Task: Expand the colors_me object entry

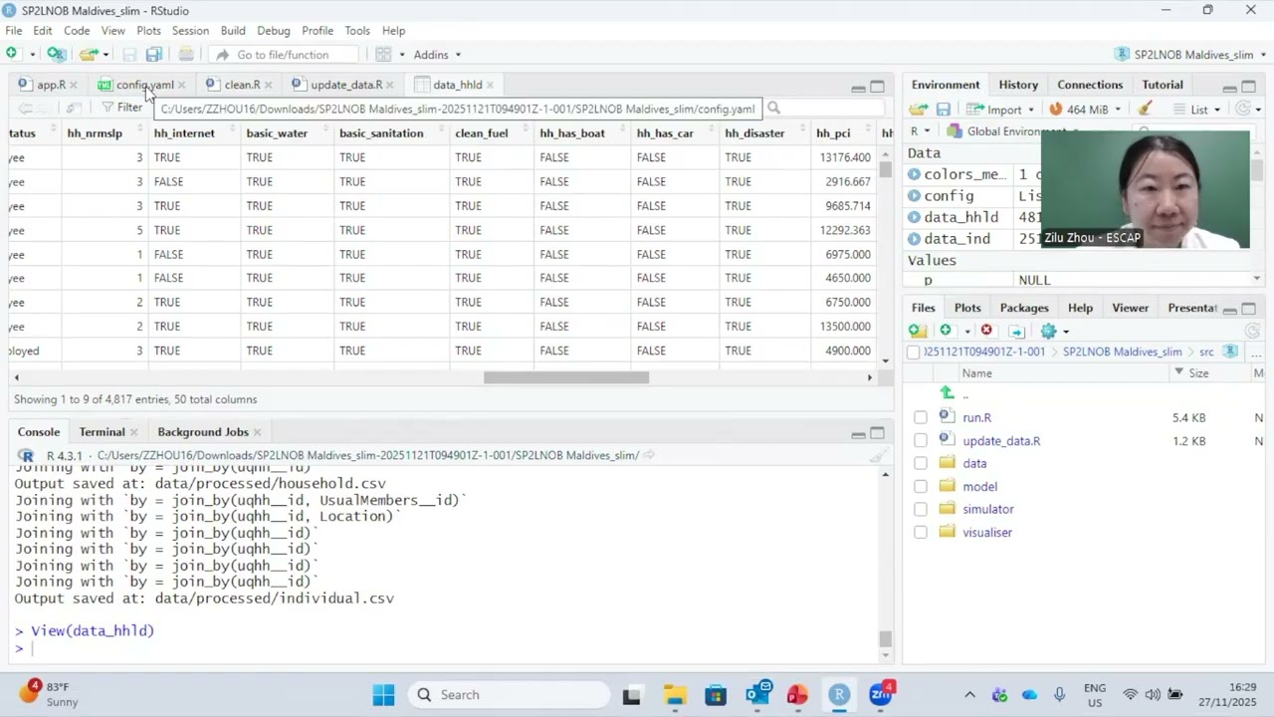Action: (914, 174)
